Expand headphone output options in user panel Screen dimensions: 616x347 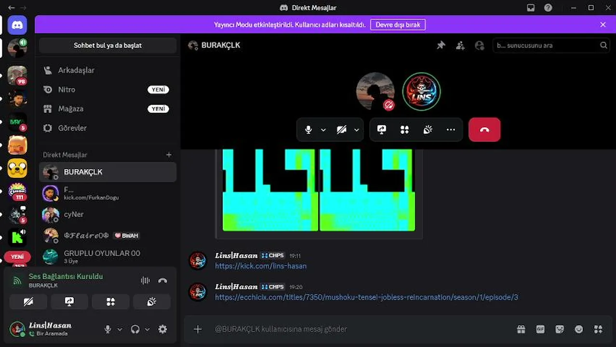click(x=147, y=329)
